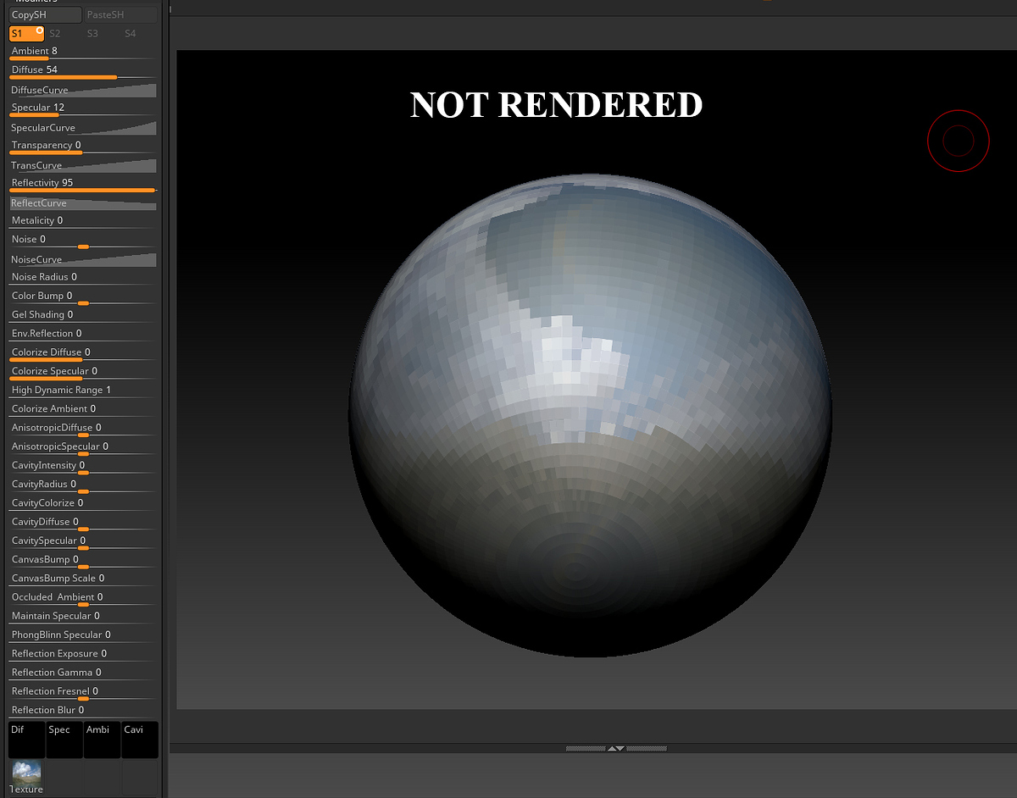Click the Reflectivity 95 slider
Image resolution: width=1017 pixels, height=798 pixels.
coord(83,184)
